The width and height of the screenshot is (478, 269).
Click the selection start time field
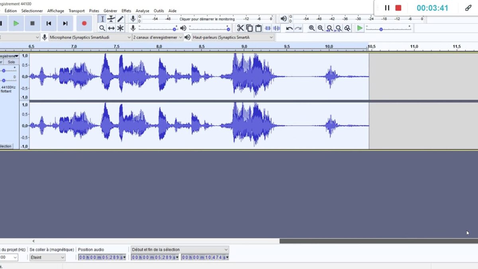pos(155,257)
